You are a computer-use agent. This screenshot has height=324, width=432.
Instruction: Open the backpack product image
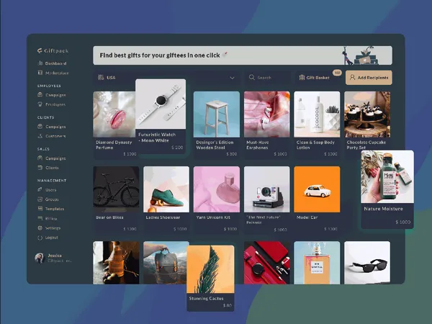tap(165, 263)
